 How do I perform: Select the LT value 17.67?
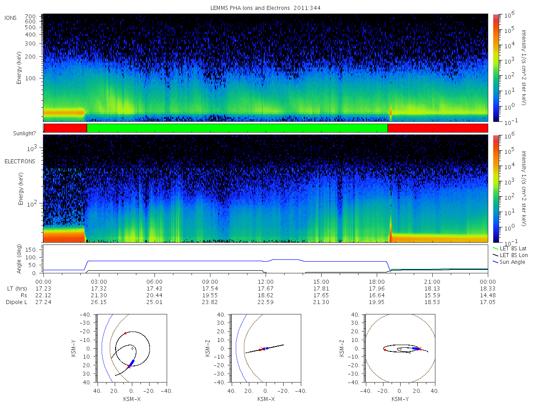tap(265, 288)
